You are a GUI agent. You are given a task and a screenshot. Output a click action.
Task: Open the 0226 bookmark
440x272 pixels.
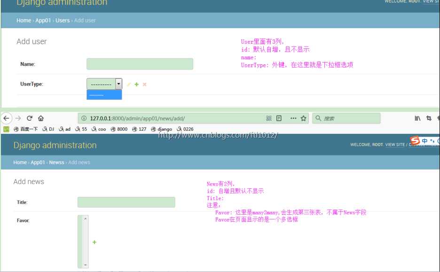(185, 129)
